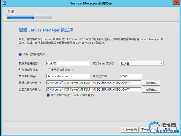Open the SQL Server 实例 dropdown
The width and height of the screenshot is (181, 136).
tap(142, 63)
